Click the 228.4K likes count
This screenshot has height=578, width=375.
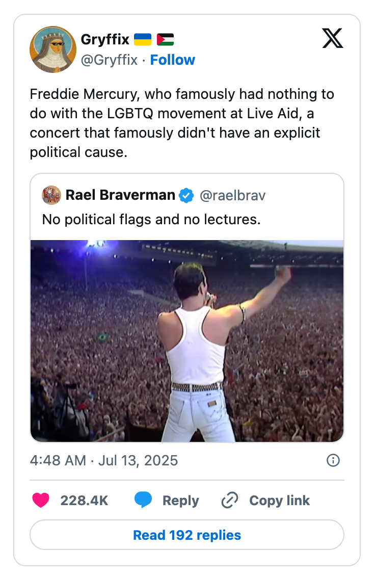point(84,501)
